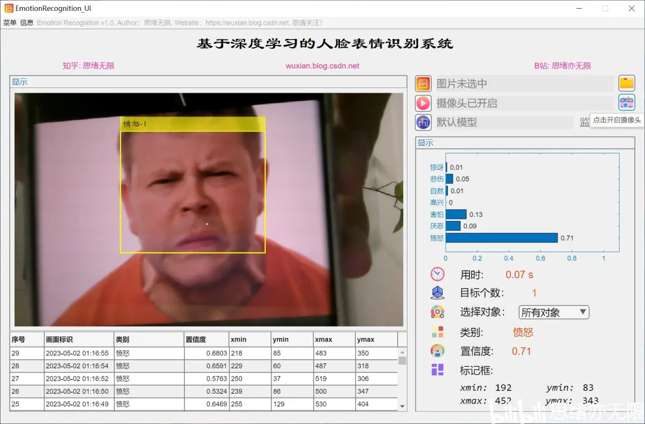This screenshot has width=645, height=424.
Task: Click the 0.71 confidence result value
Action: click(521, 351)
